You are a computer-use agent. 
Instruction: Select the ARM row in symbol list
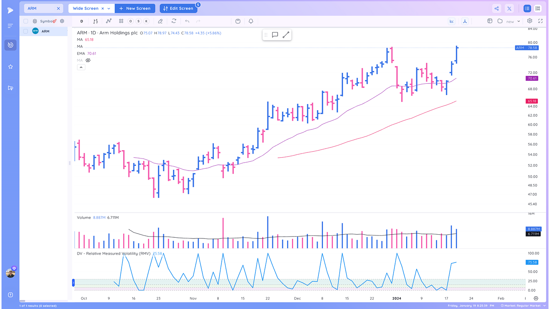43,31
